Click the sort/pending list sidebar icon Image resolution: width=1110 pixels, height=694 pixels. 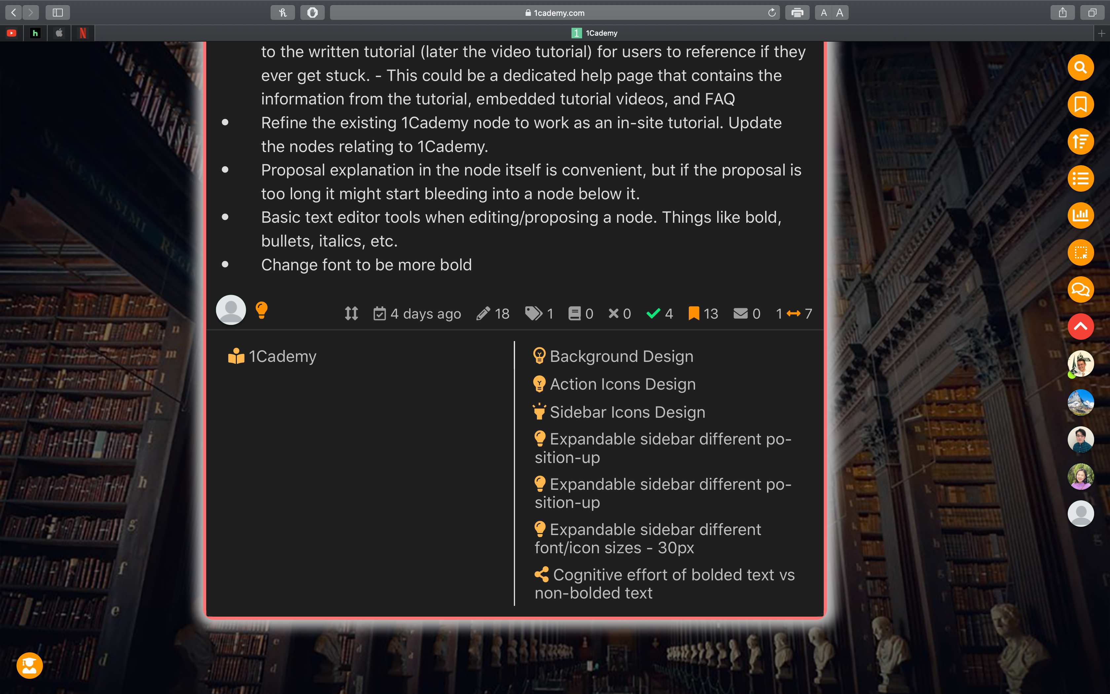1081,141
